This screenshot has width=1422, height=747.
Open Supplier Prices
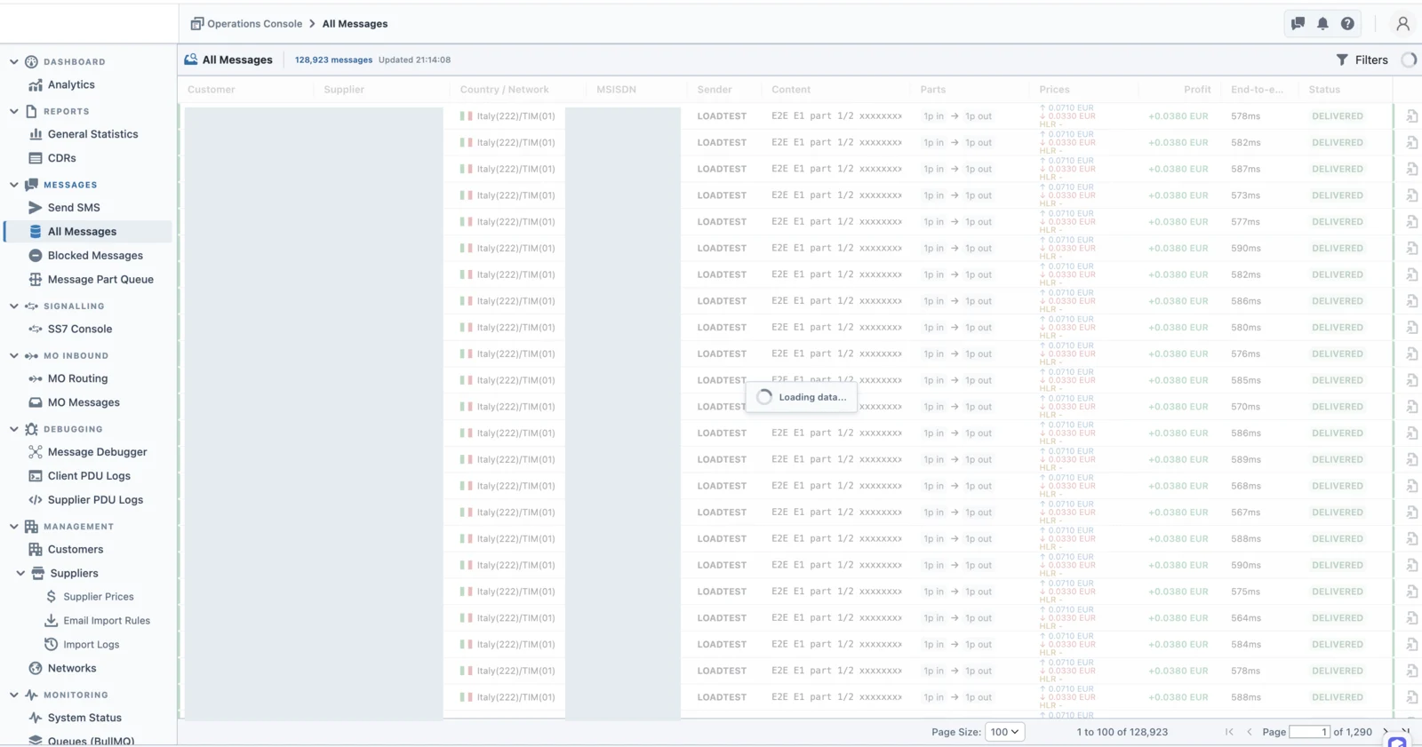coord(98,597)
